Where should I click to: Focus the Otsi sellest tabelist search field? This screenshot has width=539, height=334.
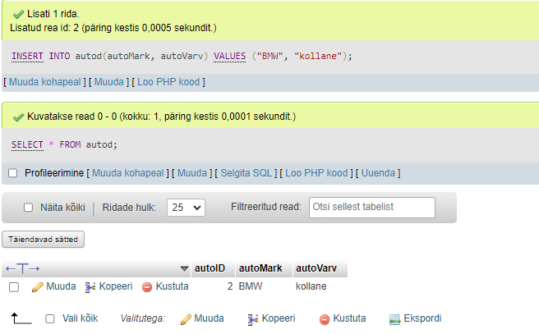click(372, 208)
